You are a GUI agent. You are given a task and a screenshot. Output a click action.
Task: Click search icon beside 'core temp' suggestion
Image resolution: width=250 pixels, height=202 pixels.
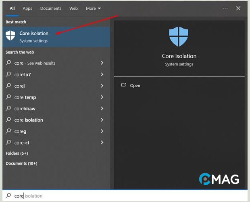8,97
